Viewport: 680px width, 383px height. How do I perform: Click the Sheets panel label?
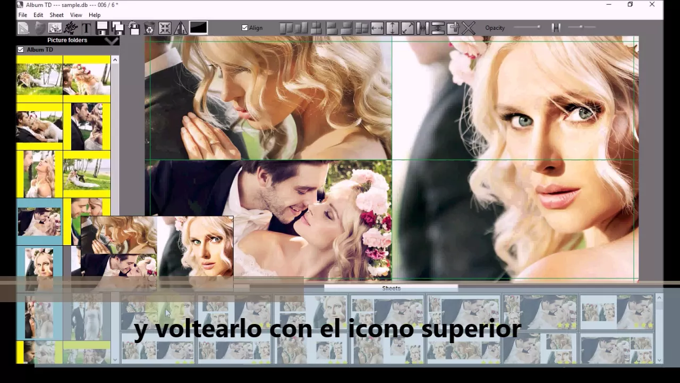(x=391, y=288)
